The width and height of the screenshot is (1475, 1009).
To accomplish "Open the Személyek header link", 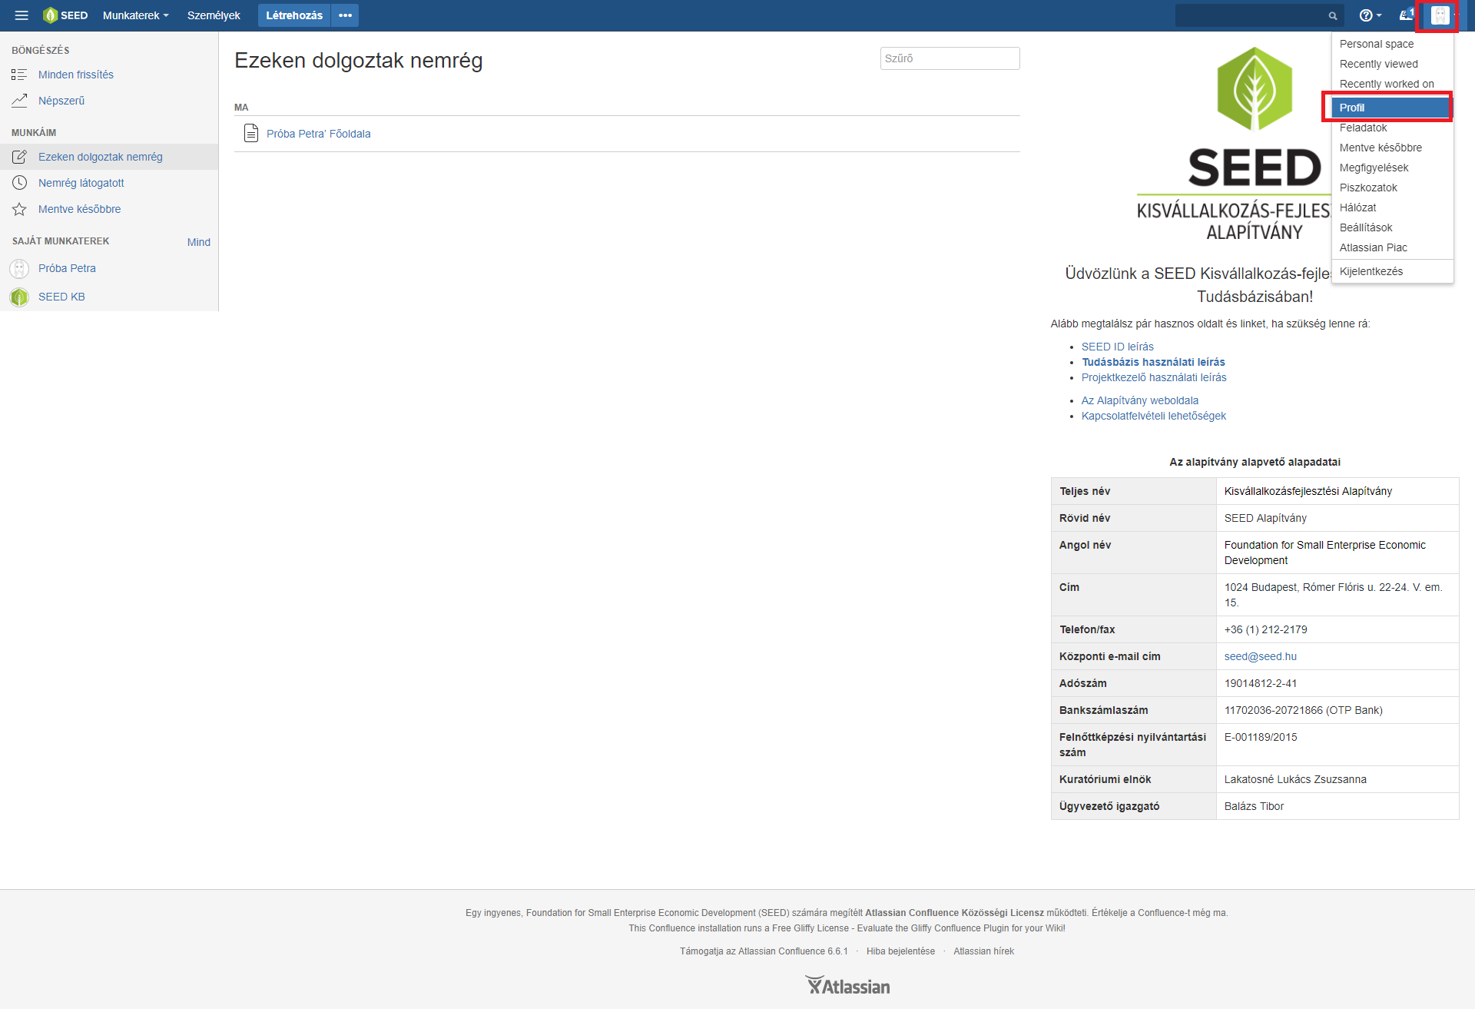I will pyautogui.click(x=214, y=15).
